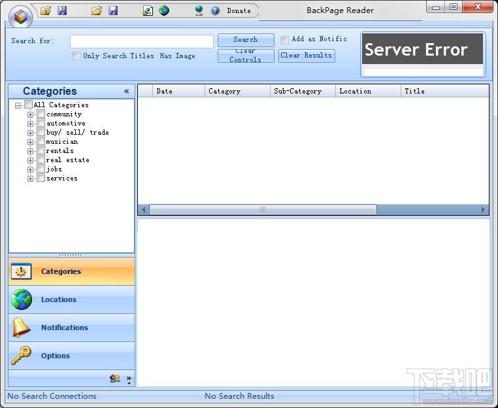Click the horizontal scrollbar thumb
Viewport: 498px width, 408px height.
pyautogui.click(x=263, y=210)
